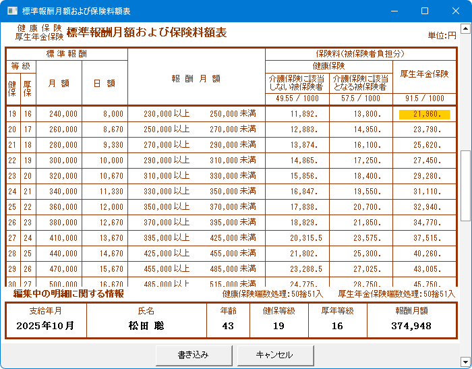Click the vertical scrollbar thumb
472x369 pixels.
[x=465, y=185]
